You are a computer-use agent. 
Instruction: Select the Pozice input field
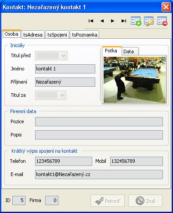pyautogui.click(x=99, y=121)
